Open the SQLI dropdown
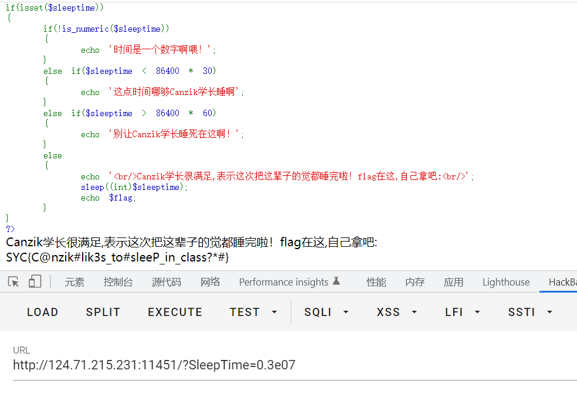This screenshot has height=394, width=577. tap(326, 312)
